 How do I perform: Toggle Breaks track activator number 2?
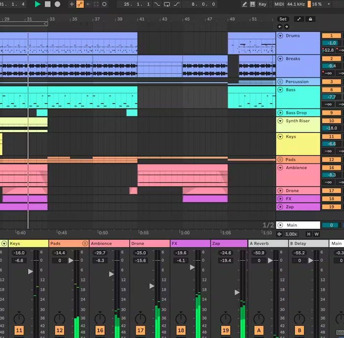click(x=332, y=58)
